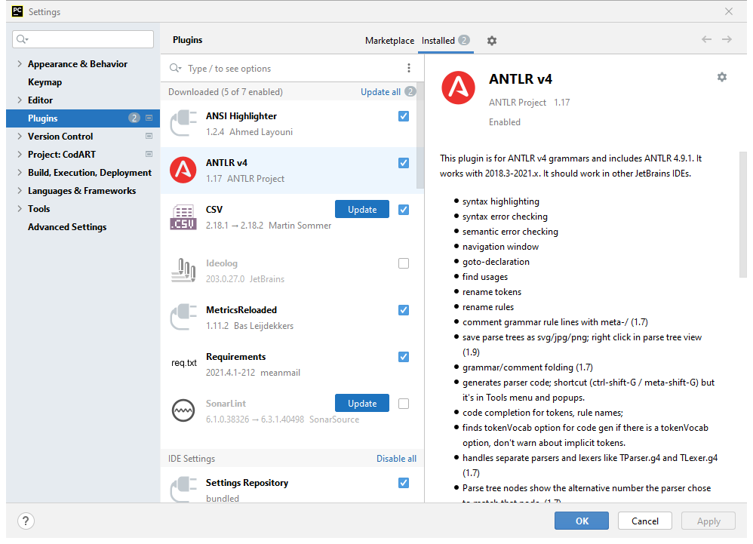
Task: Open the ANTLR v4 details gear options
Action: [722, 77]
